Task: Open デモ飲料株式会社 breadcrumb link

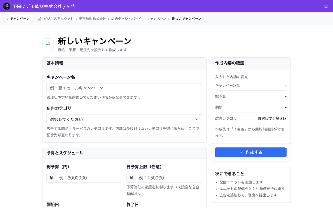Action: (x=92, y=19)
